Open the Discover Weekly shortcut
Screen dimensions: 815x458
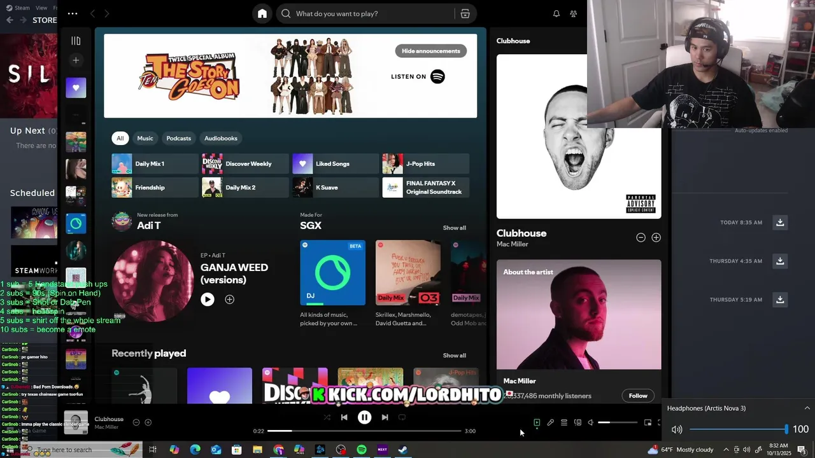click(x=245, y=163)
